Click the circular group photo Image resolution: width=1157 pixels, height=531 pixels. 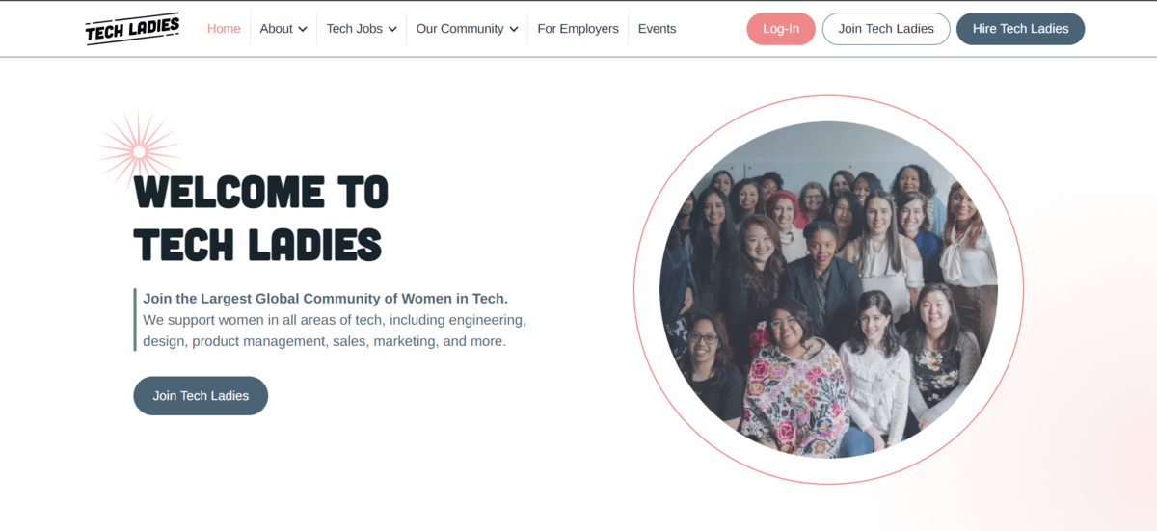[x=828, y=289]
